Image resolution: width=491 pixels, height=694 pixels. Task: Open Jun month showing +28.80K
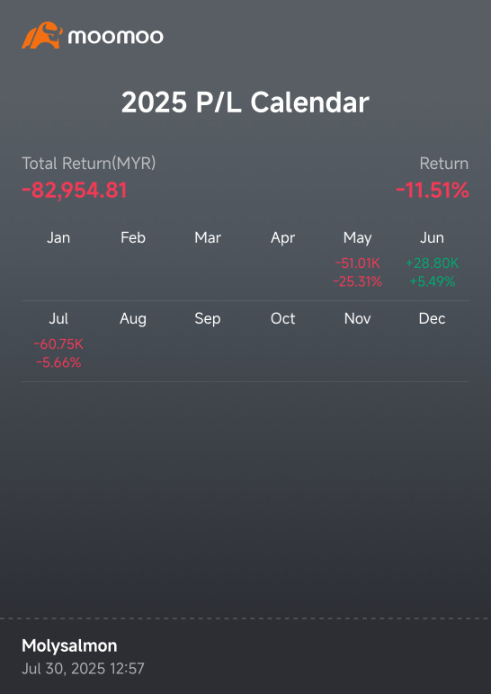point(433,261)
